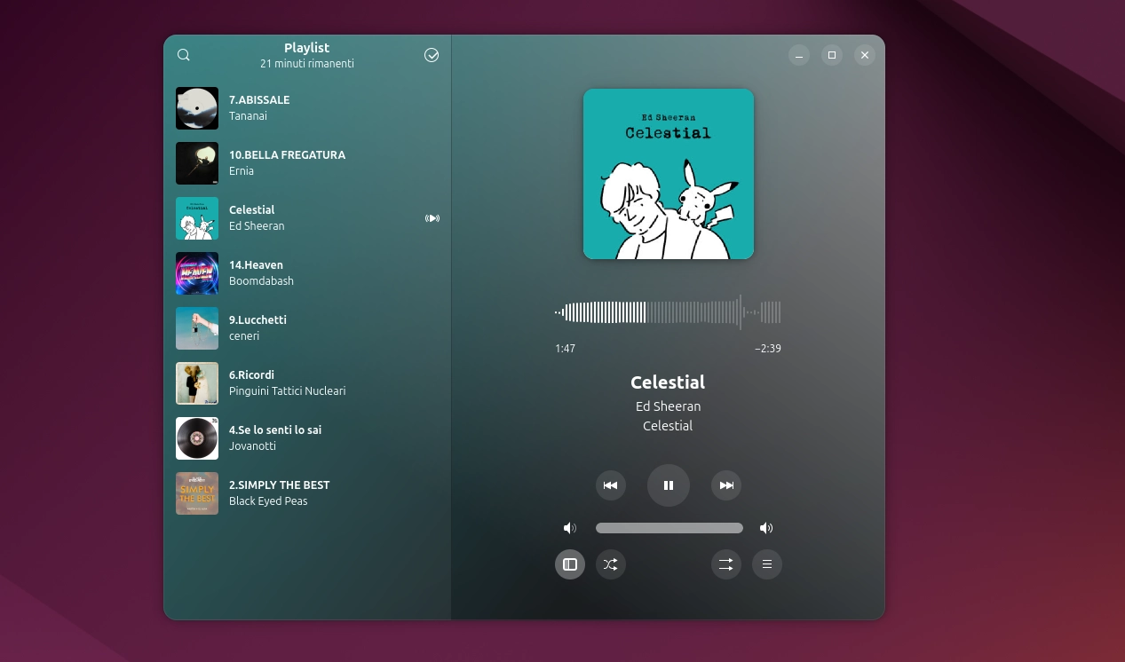
Task: Click the large Celestial song title
Action: pos(668,382)
